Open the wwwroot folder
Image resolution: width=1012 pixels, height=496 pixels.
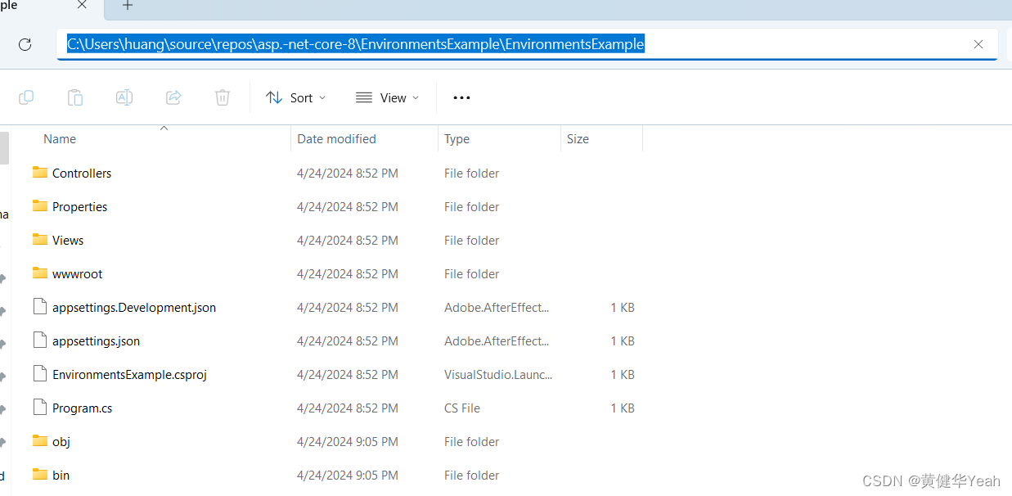click(75, 273)
